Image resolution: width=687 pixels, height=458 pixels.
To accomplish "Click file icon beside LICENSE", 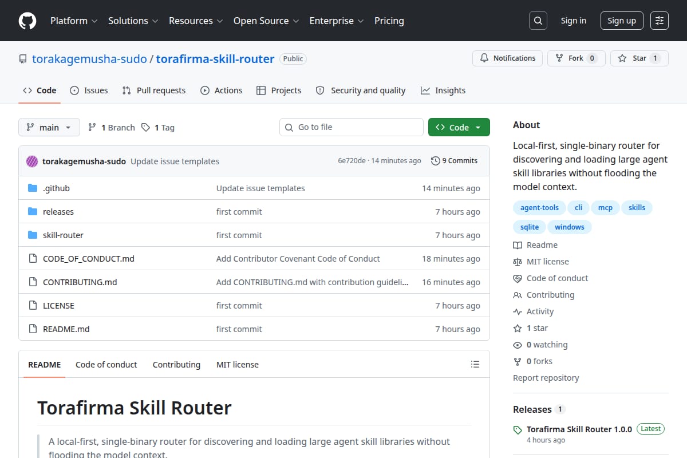I will [x=33, y=306].
